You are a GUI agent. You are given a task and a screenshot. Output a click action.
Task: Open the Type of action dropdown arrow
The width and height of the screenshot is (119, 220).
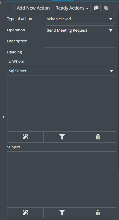(111, 19)
